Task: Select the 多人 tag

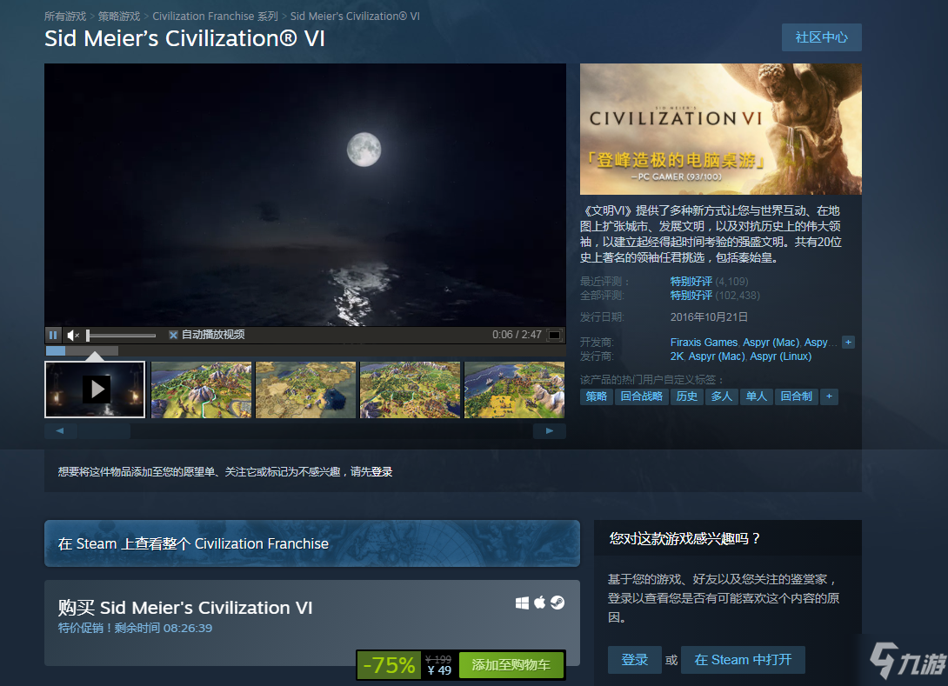Action: 721,396
